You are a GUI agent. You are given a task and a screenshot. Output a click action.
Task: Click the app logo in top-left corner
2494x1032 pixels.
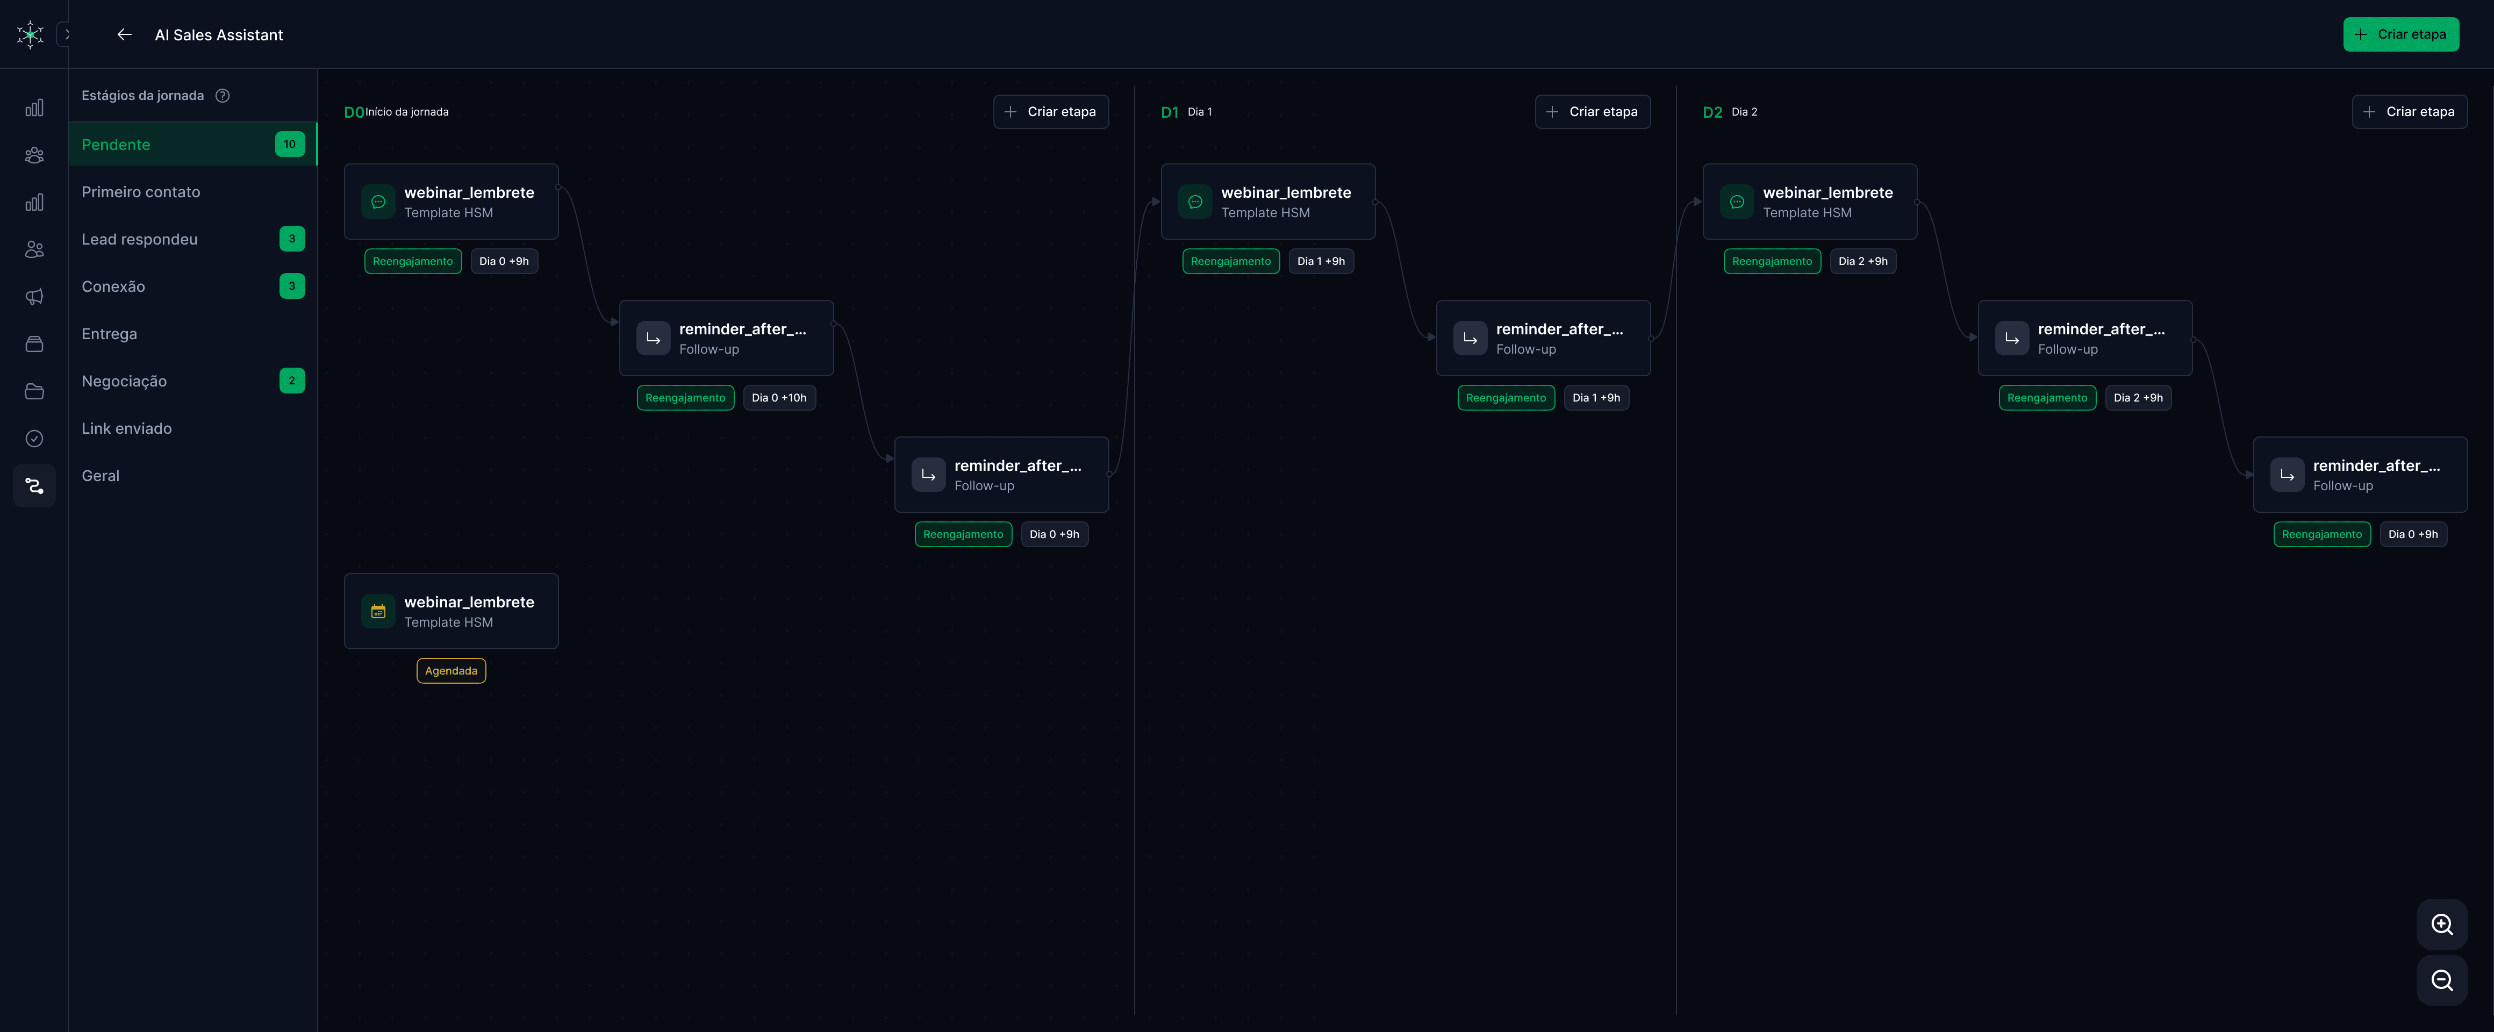tap(30, 35)
